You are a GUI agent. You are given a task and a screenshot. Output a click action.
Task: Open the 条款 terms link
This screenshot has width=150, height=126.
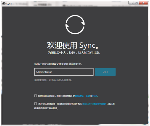point(87,96)
